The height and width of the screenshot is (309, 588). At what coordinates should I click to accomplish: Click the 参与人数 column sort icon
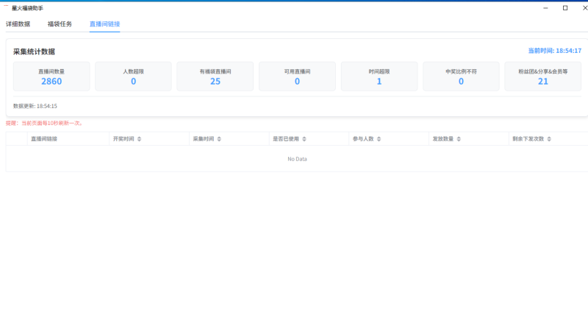[x=379, y=138]
